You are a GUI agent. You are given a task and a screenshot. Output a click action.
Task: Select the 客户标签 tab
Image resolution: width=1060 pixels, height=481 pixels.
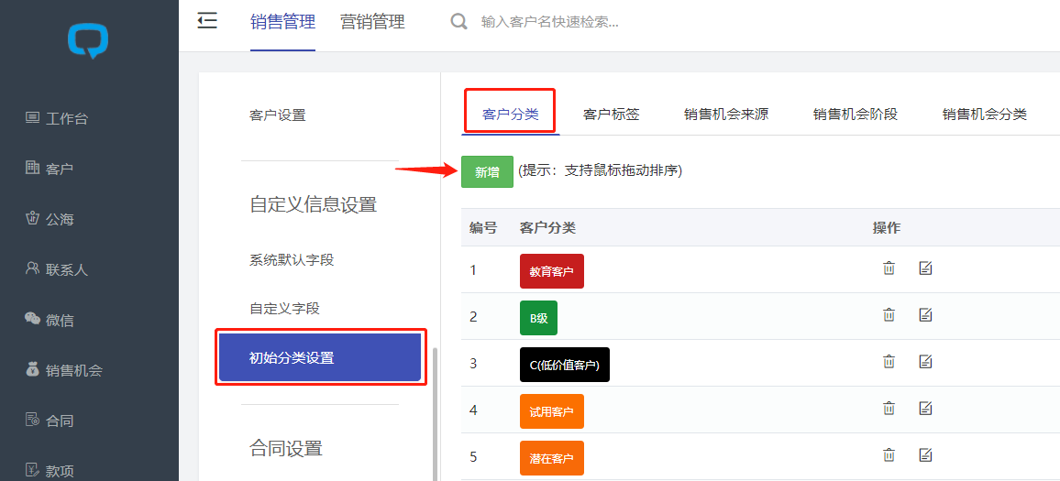611,115
